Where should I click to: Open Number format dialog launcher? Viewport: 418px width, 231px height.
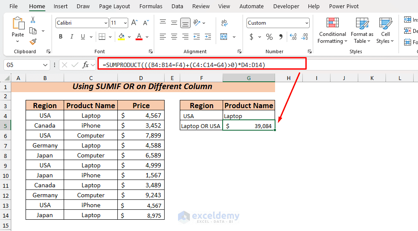[310, 51]
